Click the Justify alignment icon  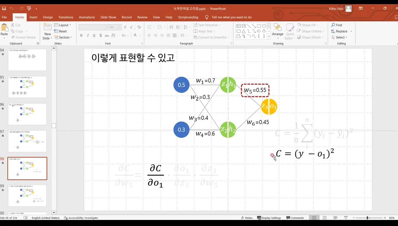pyautogui.click(x=168, y=35)
